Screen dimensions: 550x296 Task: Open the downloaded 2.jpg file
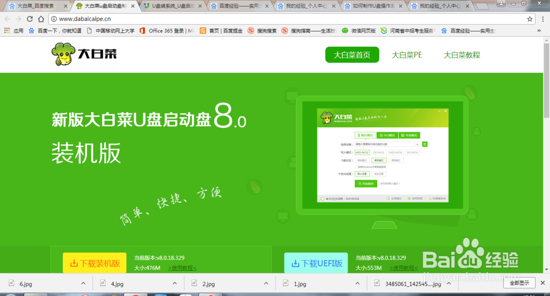click(208, 284)
